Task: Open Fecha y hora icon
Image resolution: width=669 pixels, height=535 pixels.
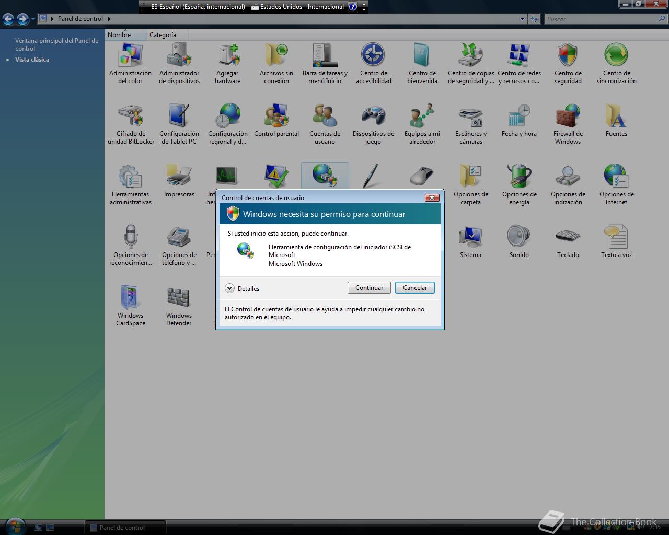Action: click(520, 120)
